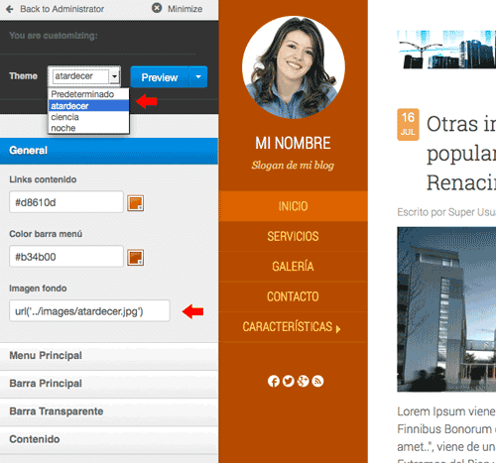Open the Links contenido color picker swatch
Viewport: 496px width, 463px height.
click(x=136, y=203)
